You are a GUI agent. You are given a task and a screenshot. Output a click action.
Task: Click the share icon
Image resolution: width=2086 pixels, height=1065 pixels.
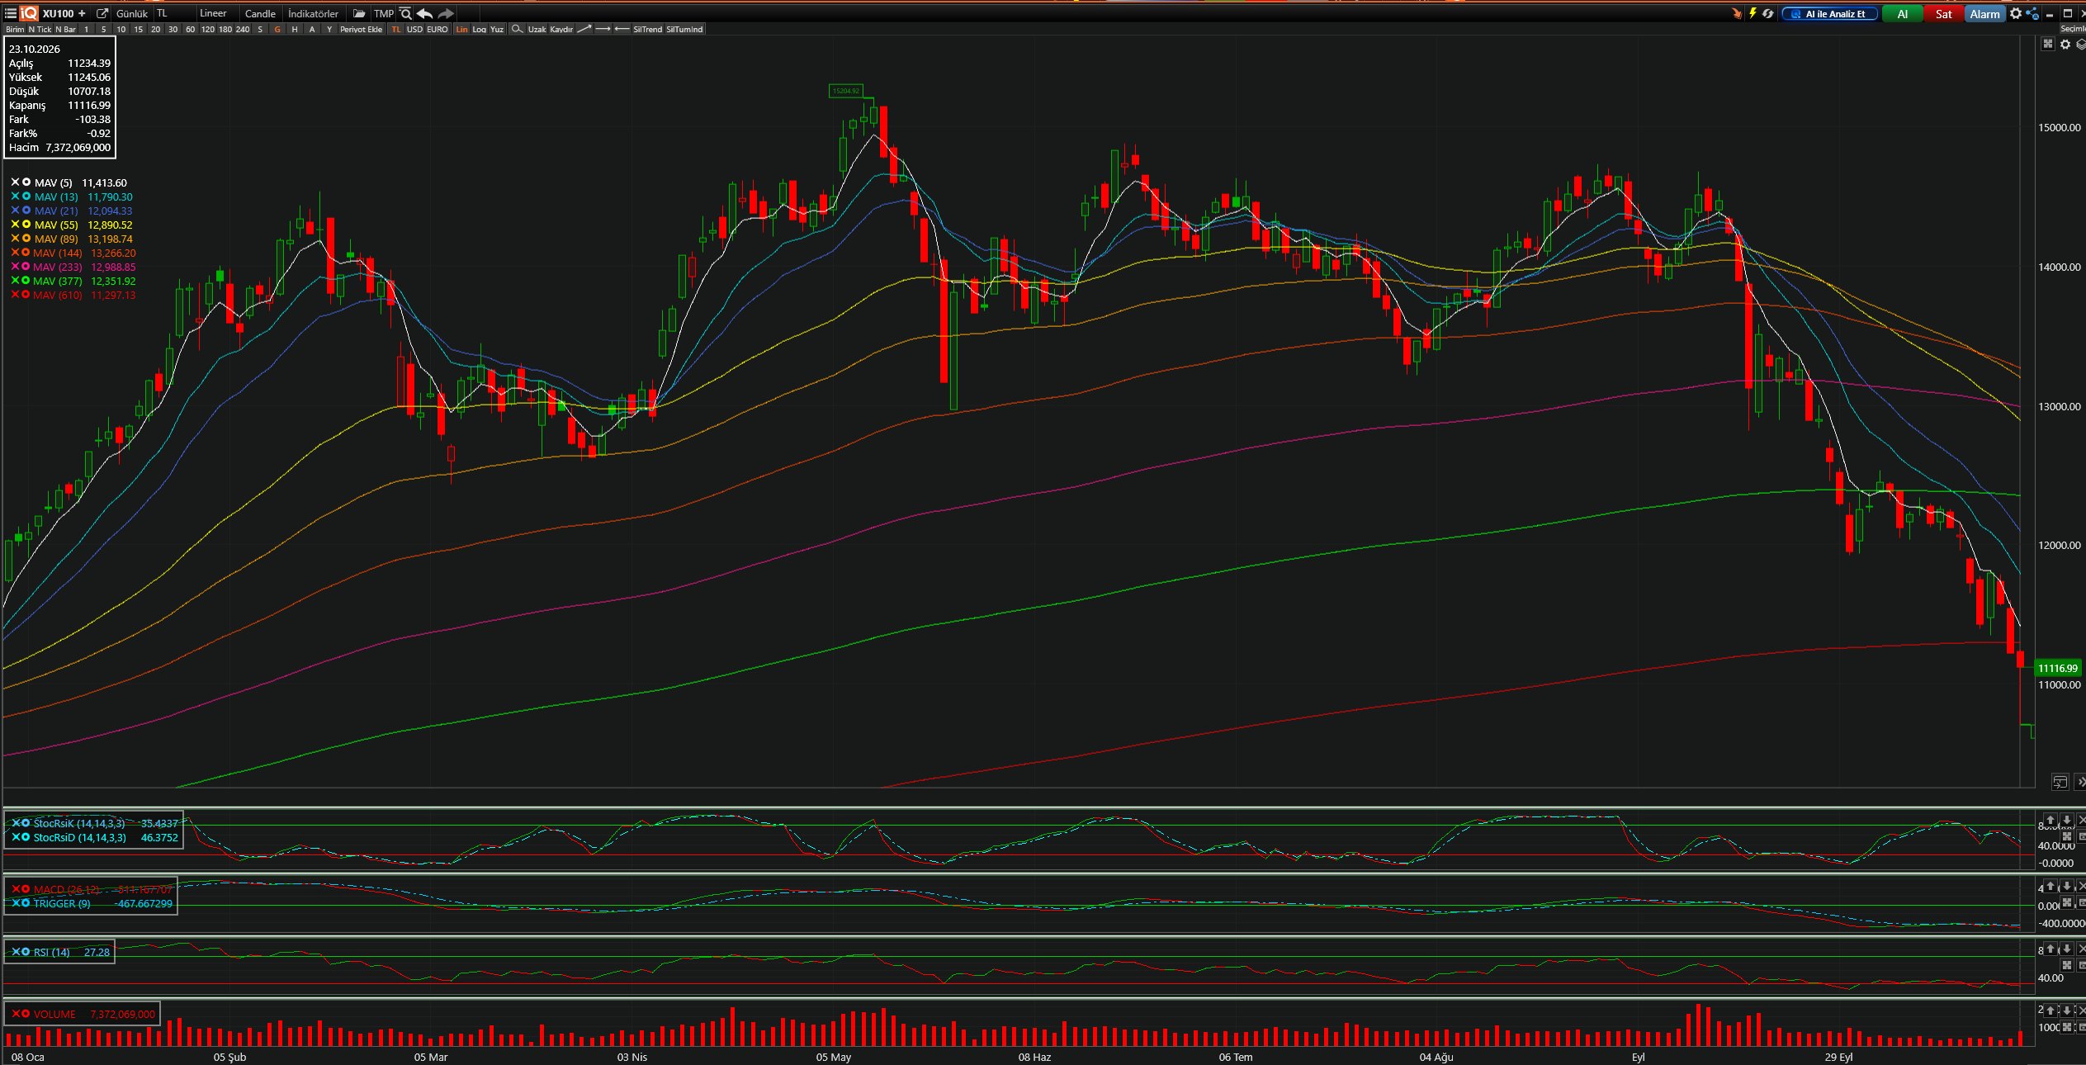[2032, 13]
